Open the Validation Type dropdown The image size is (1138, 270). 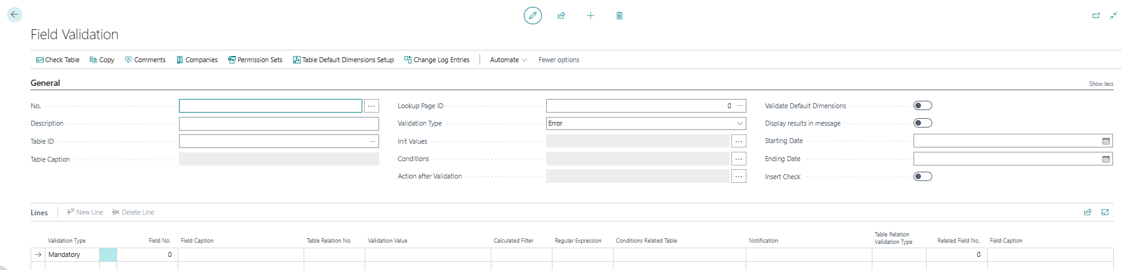tap(645, 124)
